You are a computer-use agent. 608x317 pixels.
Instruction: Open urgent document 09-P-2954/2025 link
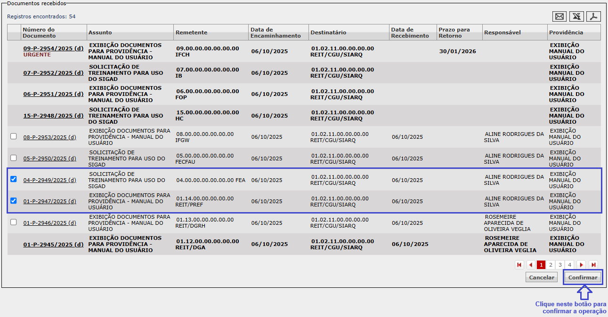coord(53,48)
